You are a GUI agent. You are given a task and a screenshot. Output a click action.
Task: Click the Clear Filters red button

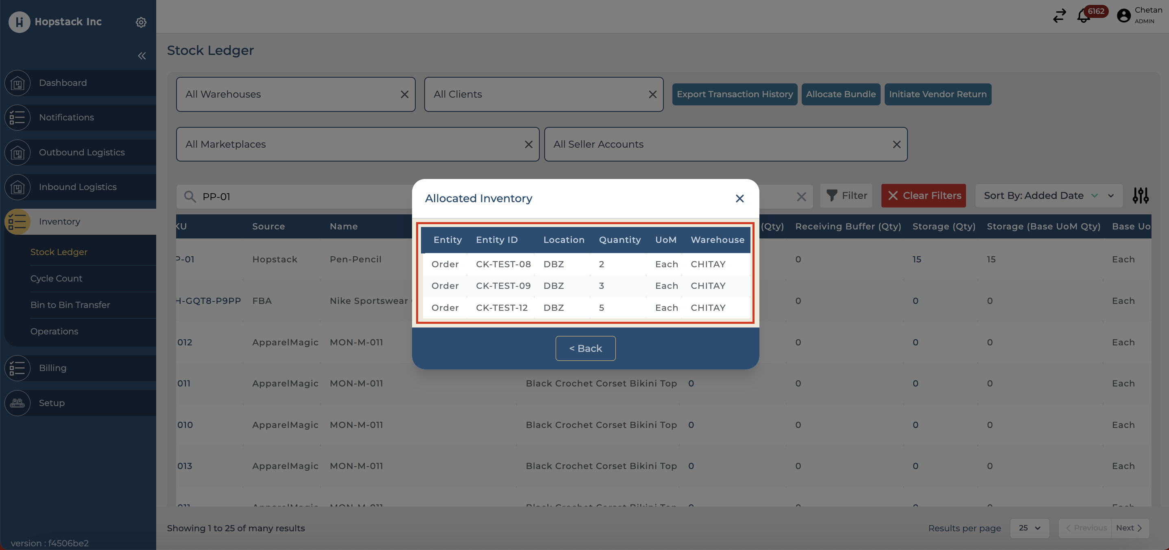click(923, 196)
